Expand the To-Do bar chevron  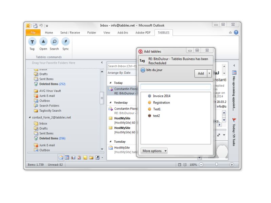click(234, 65)
